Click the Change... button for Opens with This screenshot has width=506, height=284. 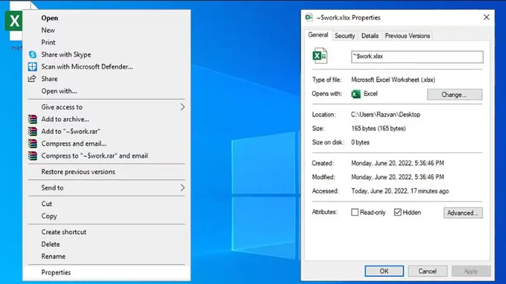click(x=454, y=95)
